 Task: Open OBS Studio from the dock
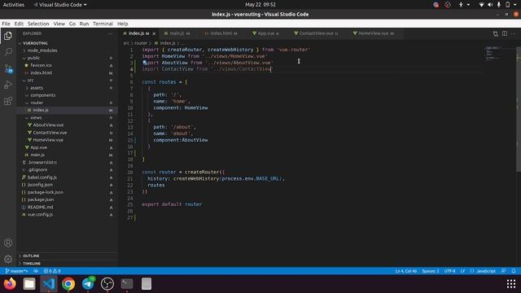(107, 284)
